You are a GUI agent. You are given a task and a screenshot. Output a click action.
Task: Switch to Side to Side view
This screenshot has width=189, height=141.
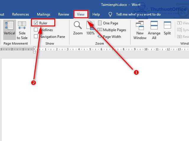point(22,30)
